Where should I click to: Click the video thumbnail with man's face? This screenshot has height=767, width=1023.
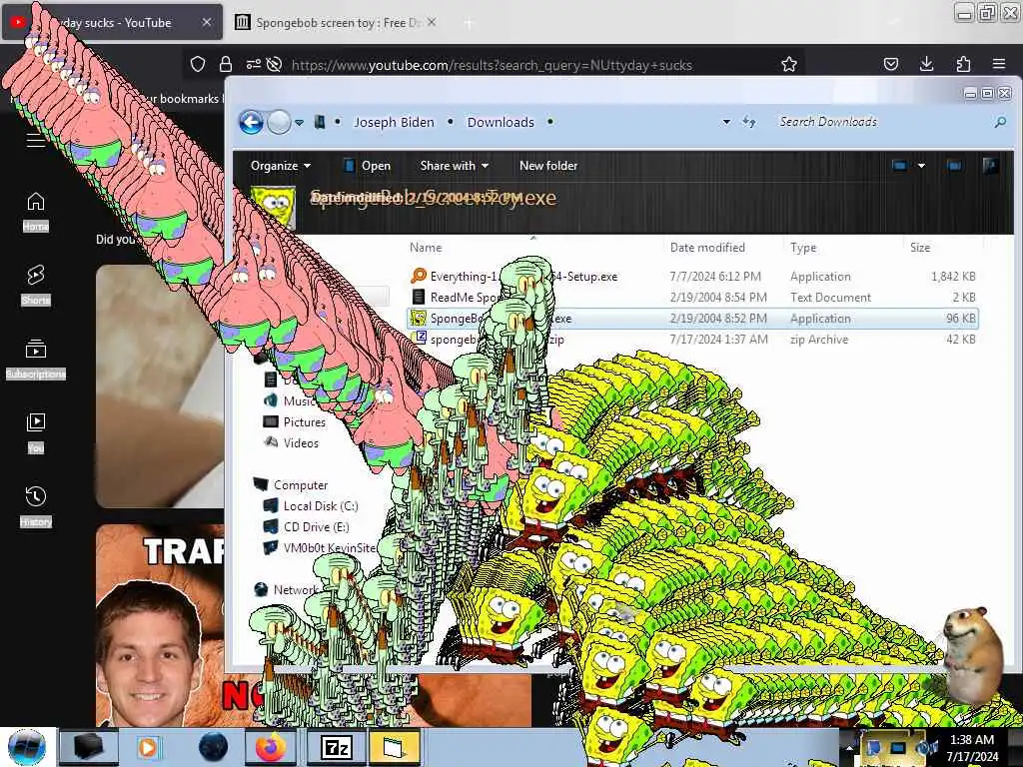[x=160, y=626]
